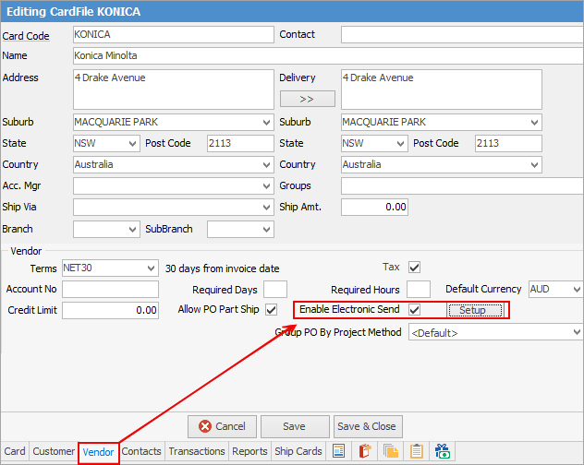Open the Ship Cards tab

tap(298, 451)
